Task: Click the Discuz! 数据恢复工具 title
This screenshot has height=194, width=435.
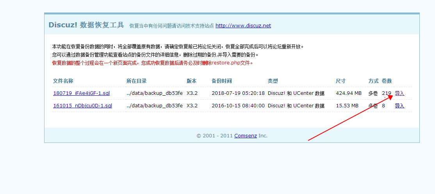Action: click(86, 25)
